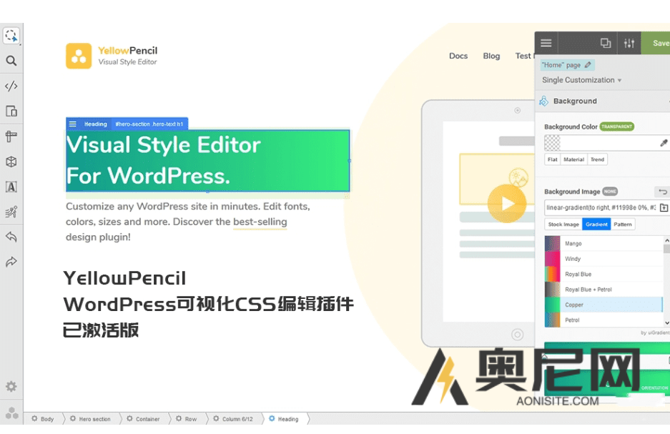Open the CSS code editor icon
Screen dimensions: 670x434
(11, 86)
